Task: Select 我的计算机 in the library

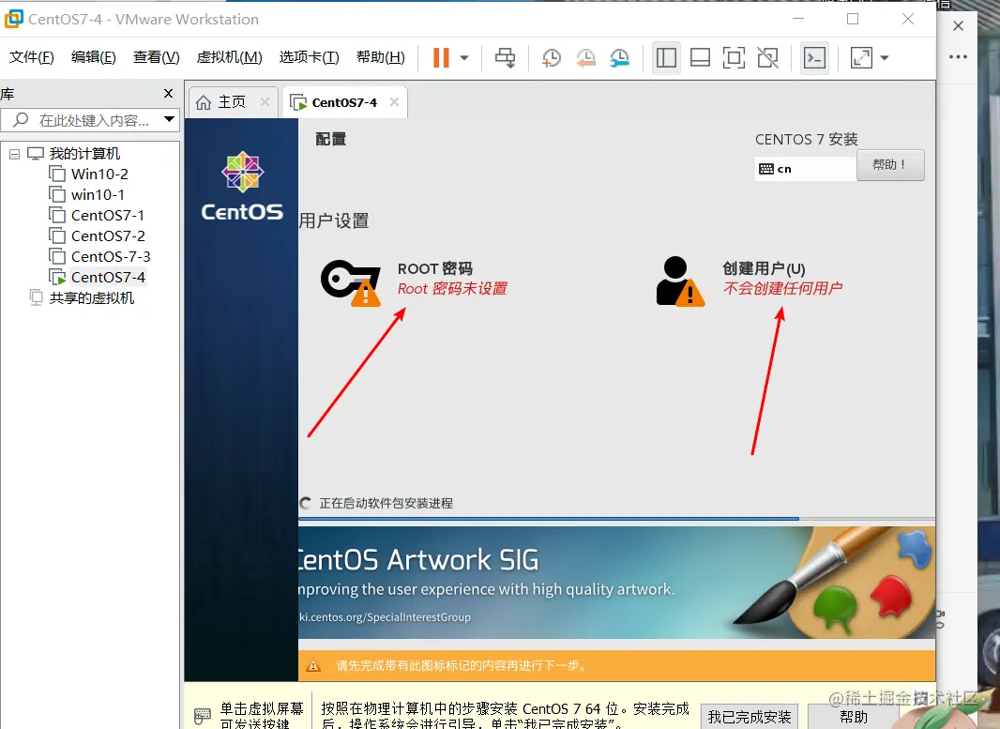Action: [83, 154]
